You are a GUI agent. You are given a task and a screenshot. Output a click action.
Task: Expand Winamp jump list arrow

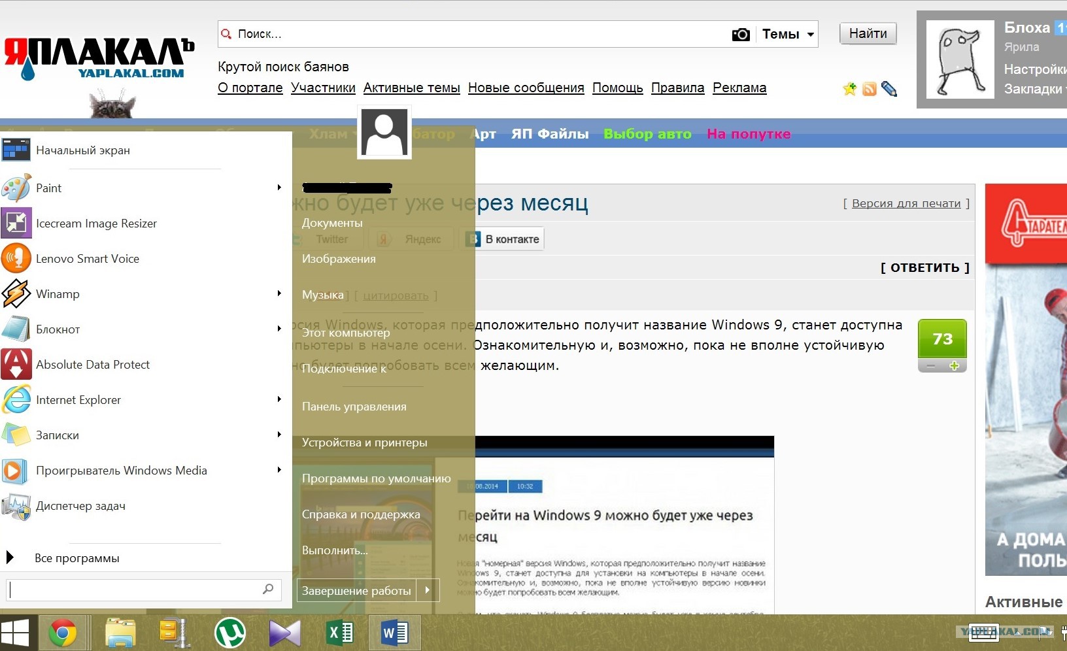point(279,293)
